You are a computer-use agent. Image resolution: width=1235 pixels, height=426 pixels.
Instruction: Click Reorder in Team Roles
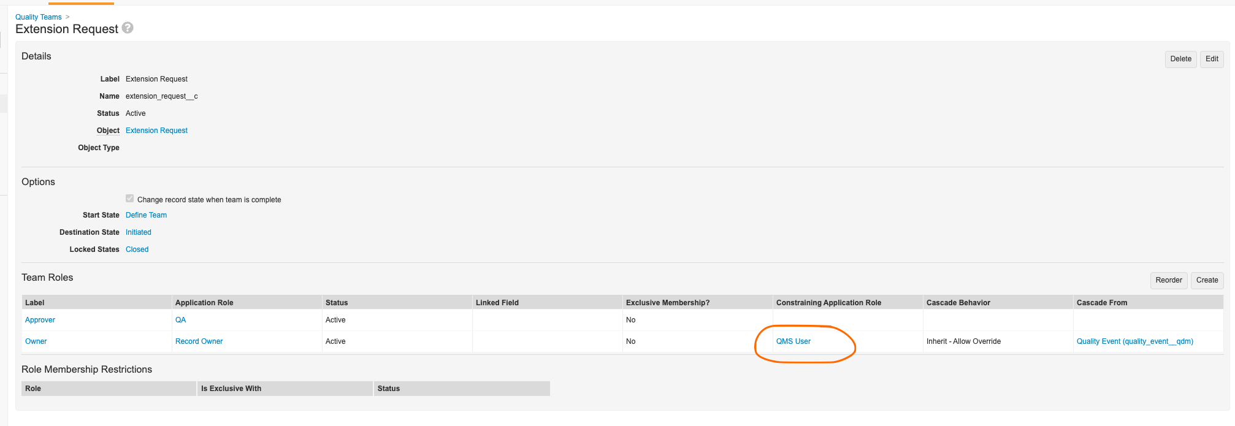point(1168,280)
